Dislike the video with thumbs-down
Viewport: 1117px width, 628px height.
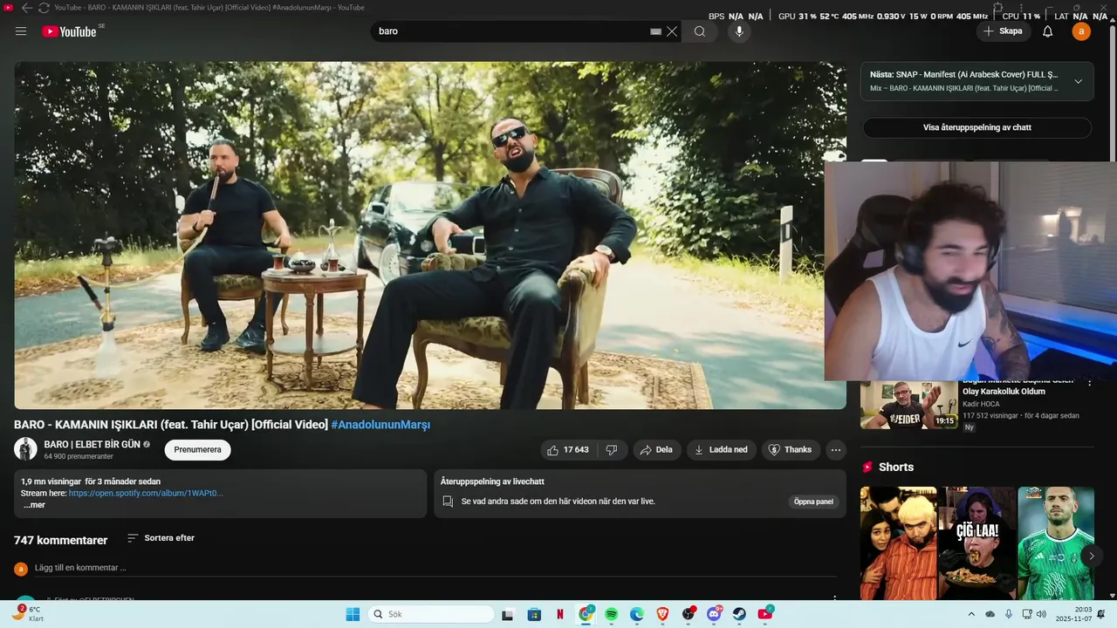[612, 450]
